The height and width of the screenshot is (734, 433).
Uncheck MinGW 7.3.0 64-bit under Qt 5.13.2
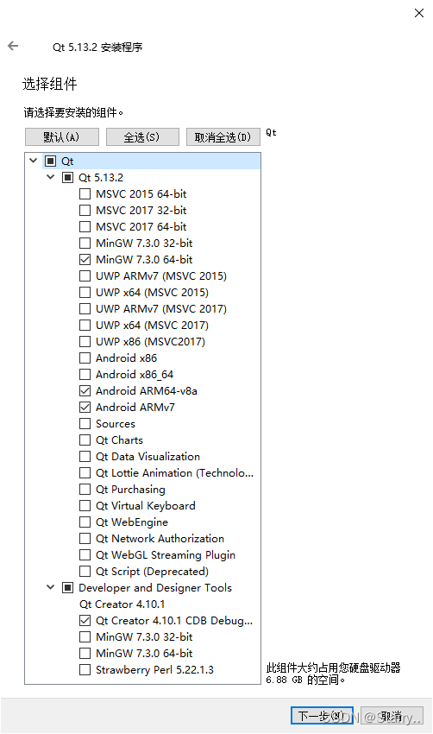point(85,259)
